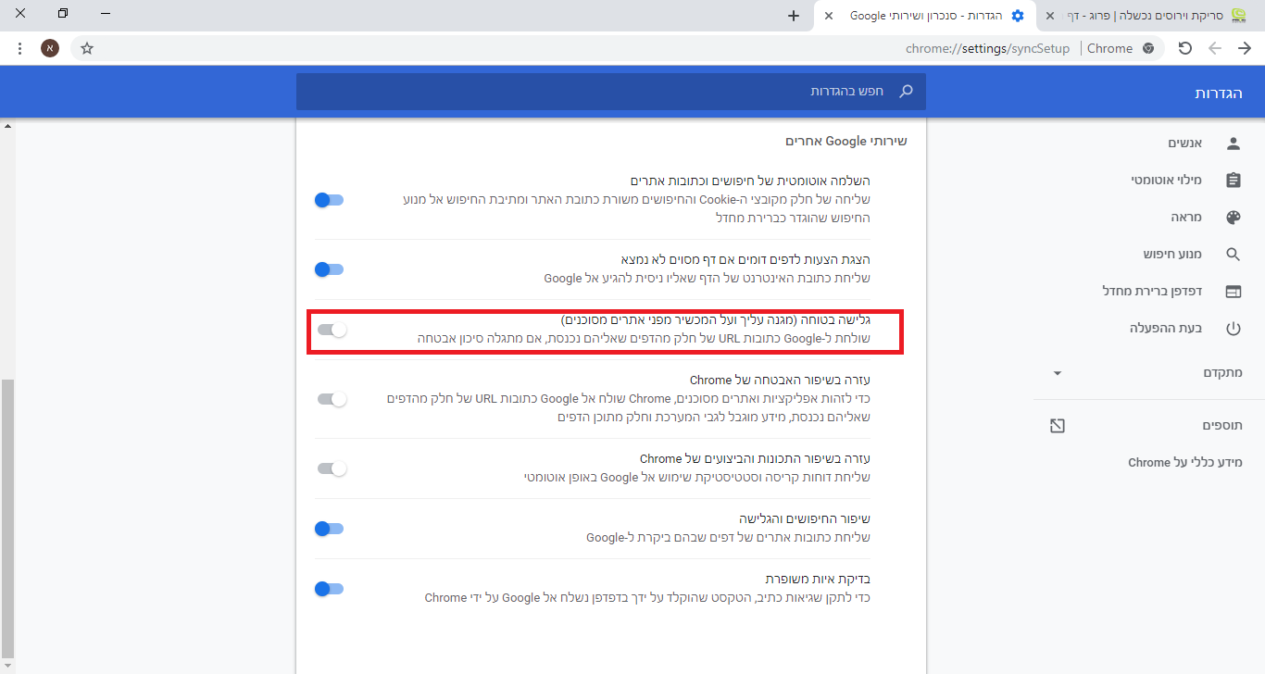Screen dimensions: 1265x674
Task: Close the סריקת וירוסים נכשלה tab
Action: tap(1049, 16)
